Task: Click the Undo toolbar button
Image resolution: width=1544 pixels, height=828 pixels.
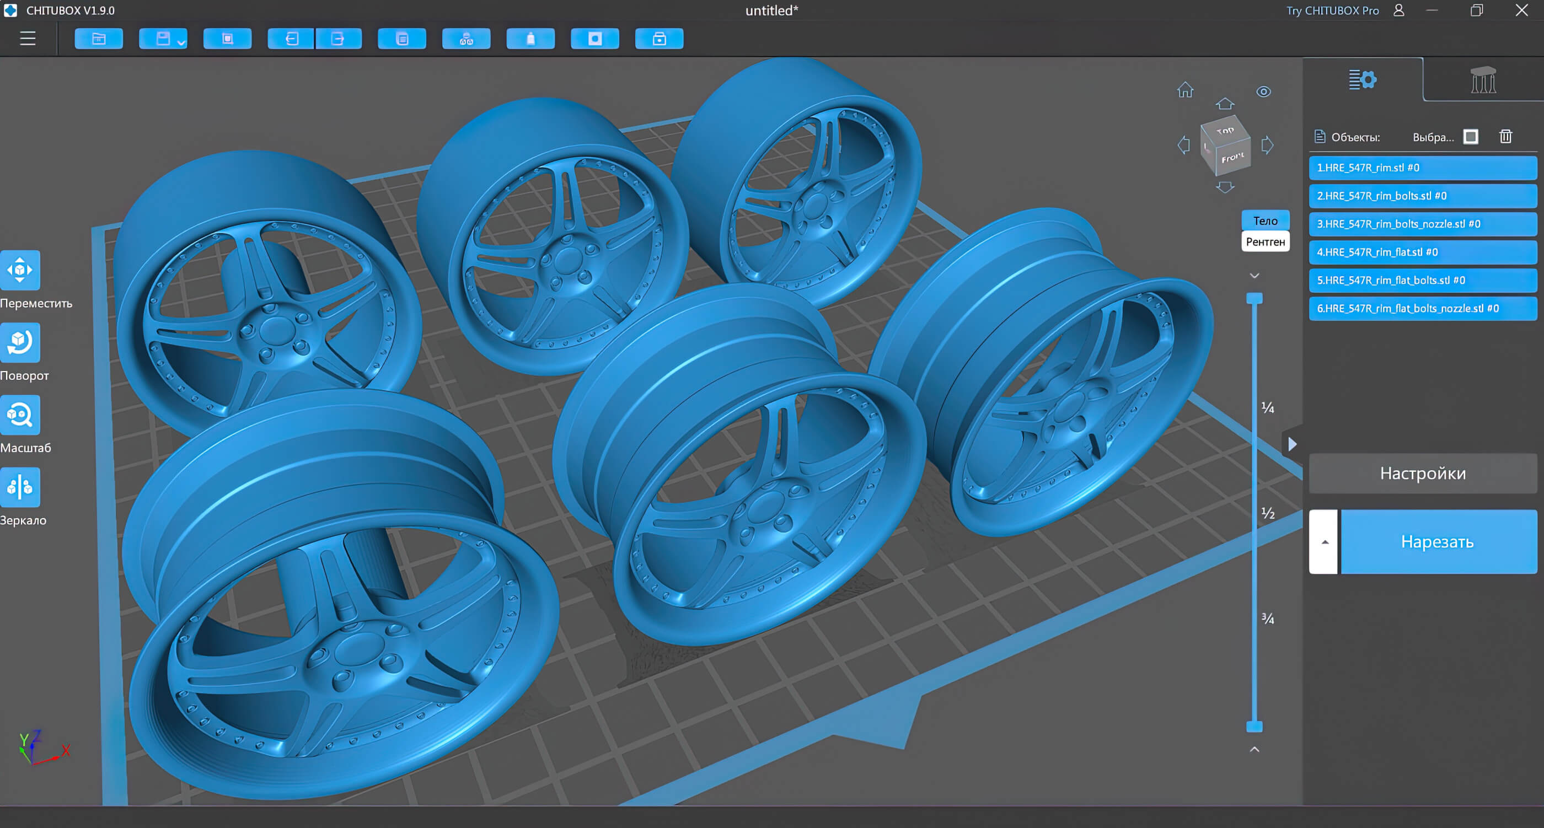Action: coord(291,39)
